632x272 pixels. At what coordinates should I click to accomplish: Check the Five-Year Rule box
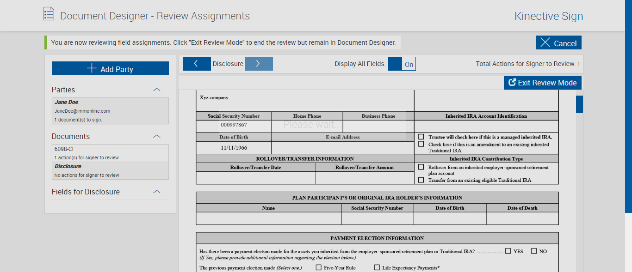click(x=318, y=267)
